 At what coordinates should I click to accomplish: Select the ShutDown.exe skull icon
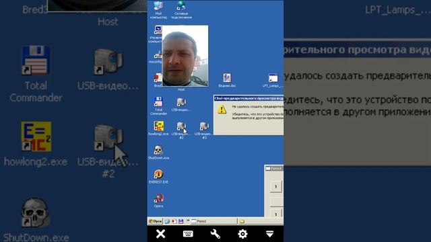158,151
